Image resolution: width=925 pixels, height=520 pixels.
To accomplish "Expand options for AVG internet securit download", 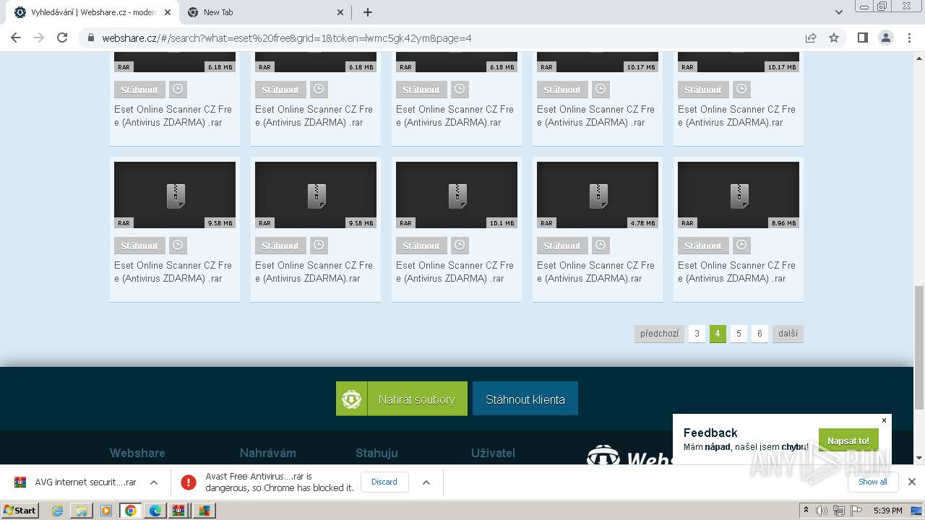I will (154, 482).
